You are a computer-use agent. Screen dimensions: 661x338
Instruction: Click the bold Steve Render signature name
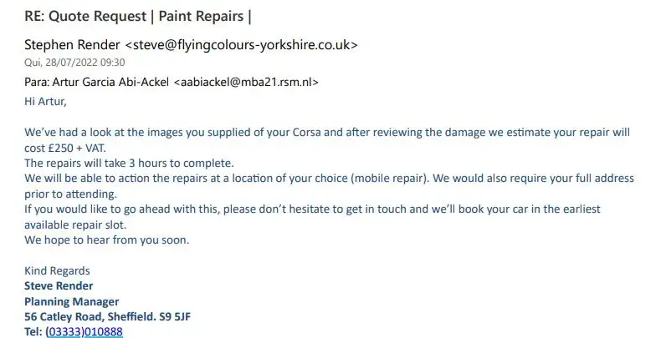(59, 286)
